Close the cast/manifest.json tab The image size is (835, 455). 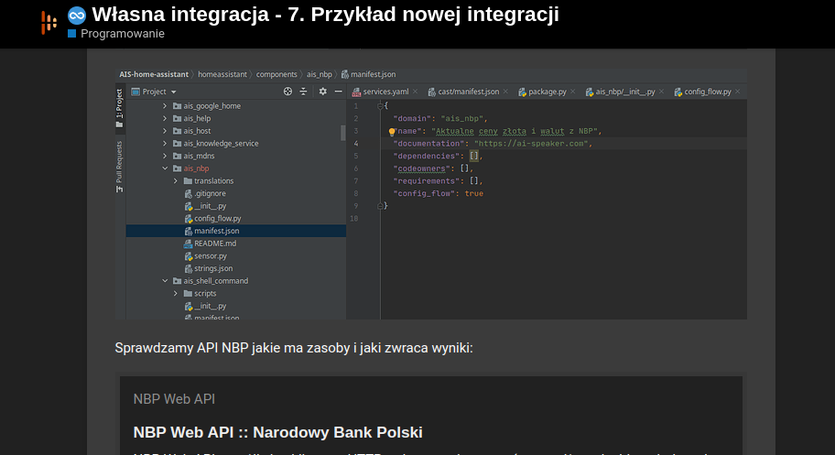(506, 92)
